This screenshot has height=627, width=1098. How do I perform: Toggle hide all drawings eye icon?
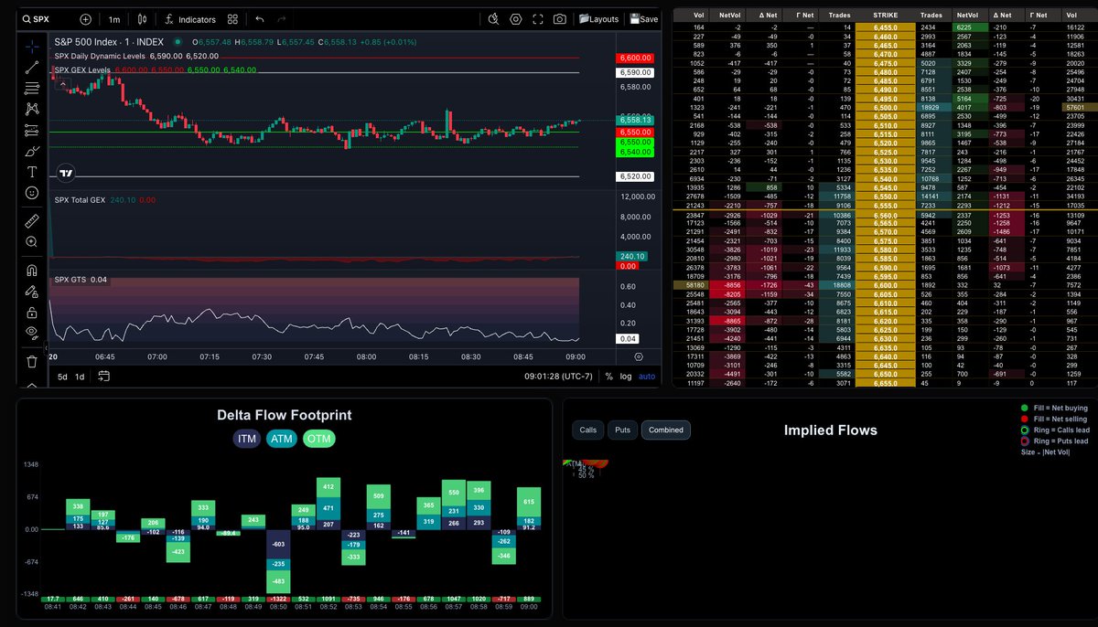pos(32,333)
